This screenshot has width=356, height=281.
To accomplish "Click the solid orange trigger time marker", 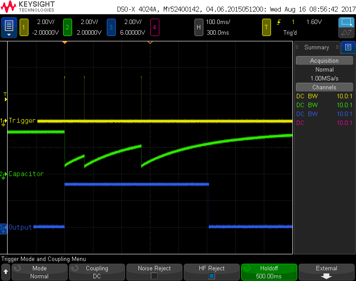I will click(x=65, y=42).
